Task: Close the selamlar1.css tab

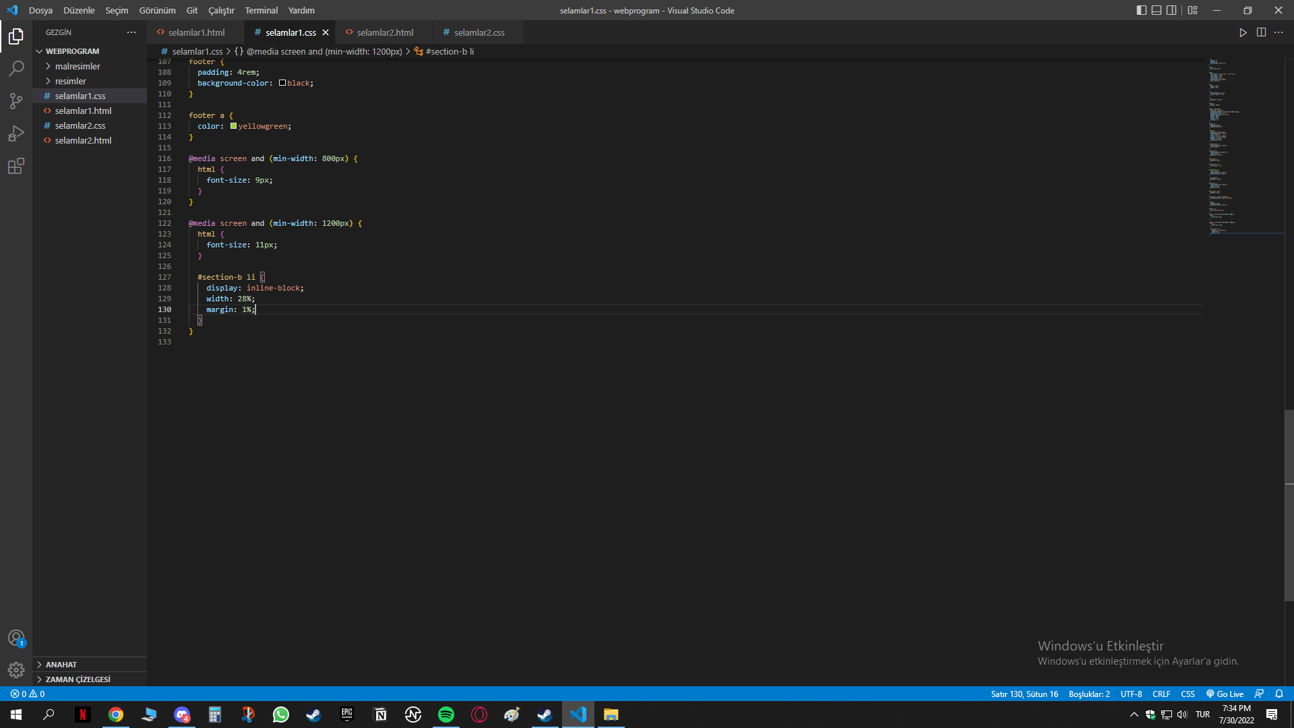Action: [x=326, y=32]
